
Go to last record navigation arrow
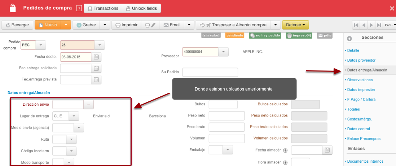[x=379, y=25]
